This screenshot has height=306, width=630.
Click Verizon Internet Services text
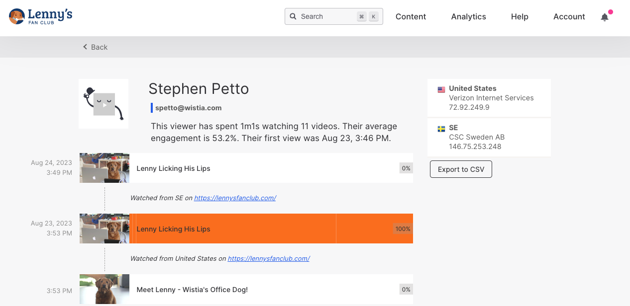[492, 98]
